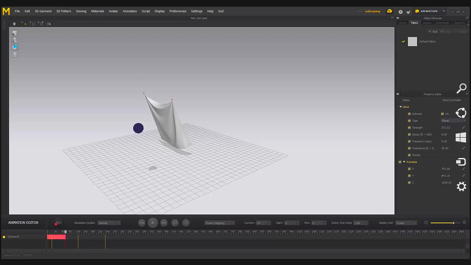The height and width of the screenshot is (265, 471).
Task: Toggle Show Avatar display icon in viewport
Action: (x=15, y=40)
